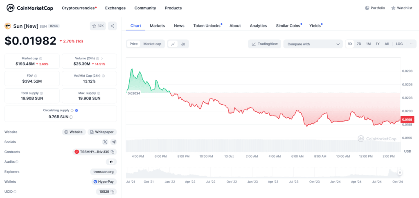The height and width of the screenshot is (198, 419).
Task: Click the 0.02034 open price label
Action: click(134, 93)
